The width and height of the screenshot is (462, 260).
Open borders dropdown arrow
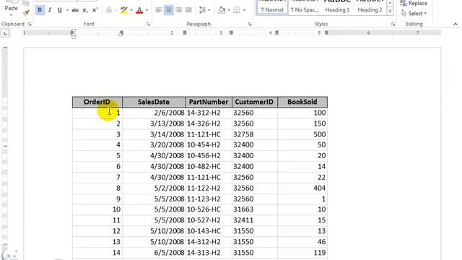click(x=244, y=10)
